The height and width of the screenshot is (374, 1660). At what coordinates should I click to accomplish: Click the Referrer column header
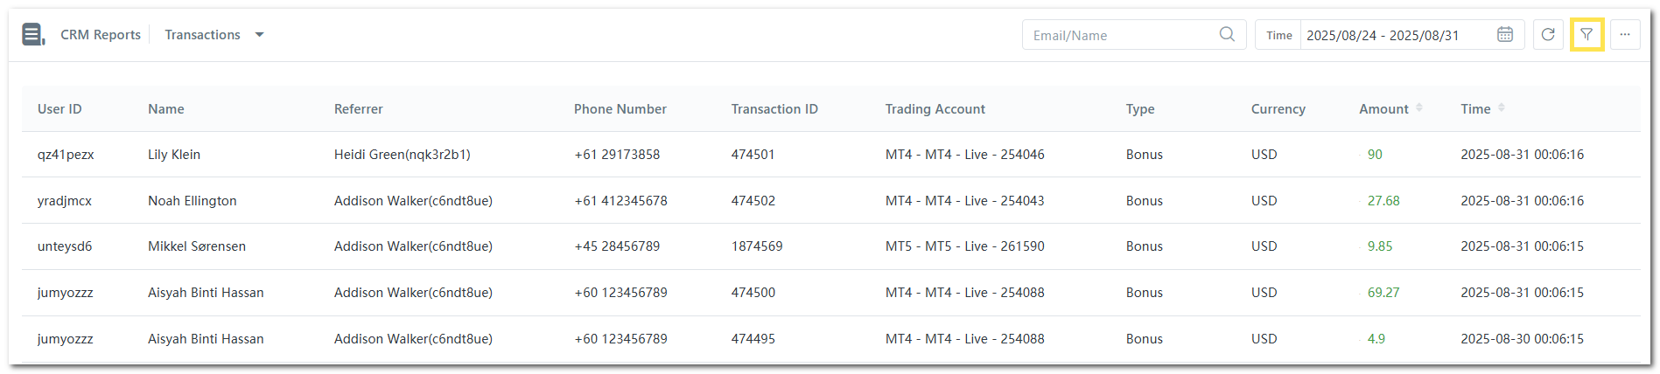pos(359,109)
